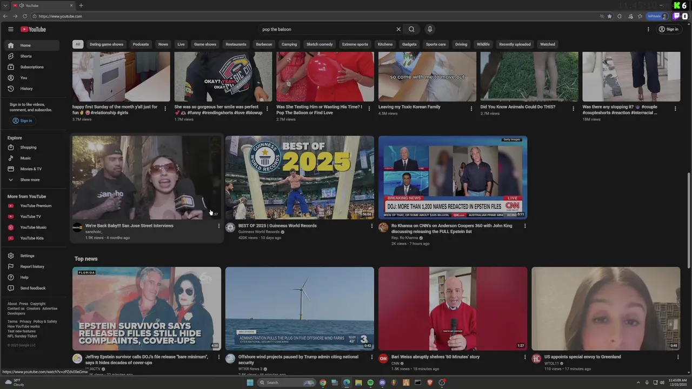This screenshot has width=692, height=389.
Task: Select the Watched filter chip
Action: point(548,44)
